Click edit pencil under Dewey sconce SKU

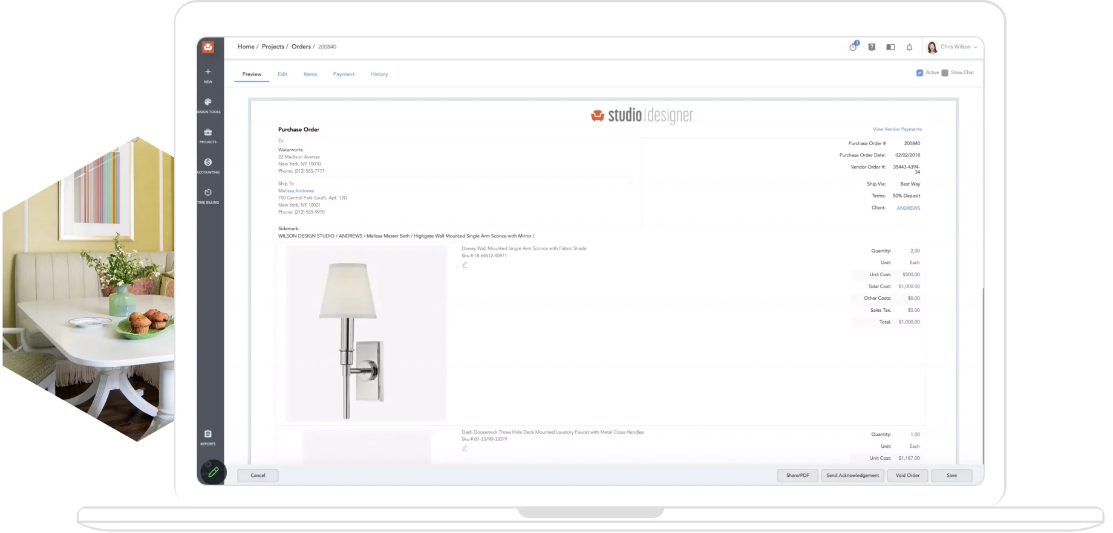[465, 265]
